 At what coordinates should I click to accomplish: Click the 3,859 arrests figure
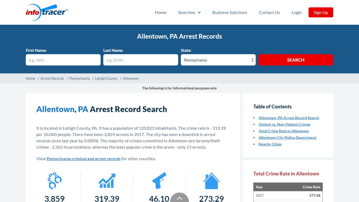54,199
